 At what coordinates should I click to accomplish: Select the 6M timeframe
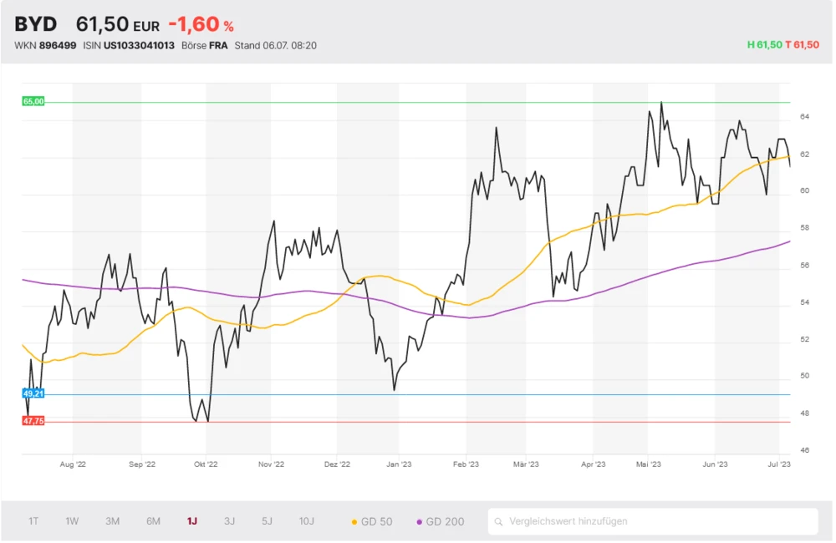(x=152, y=520)
